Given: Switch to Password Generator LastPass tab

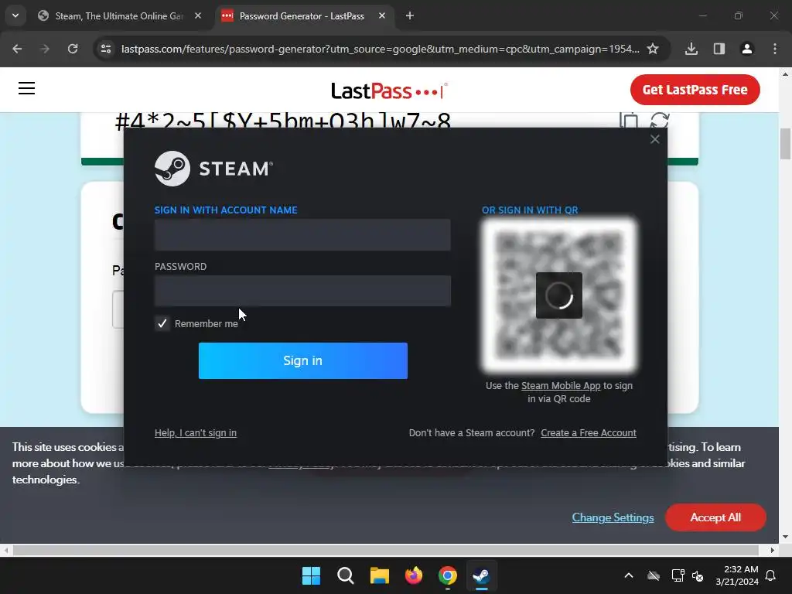Looking at the screenshot, I should [301, 16].
